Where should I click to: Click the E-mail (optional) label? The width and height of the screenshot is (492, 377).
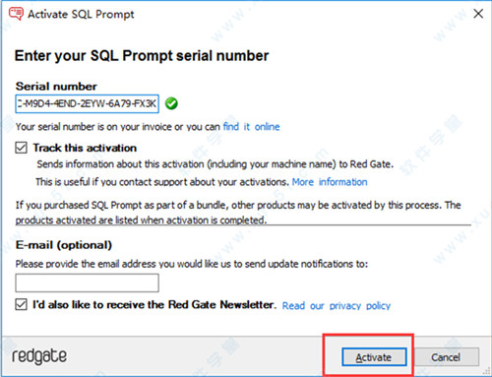click(x=64, y=245)
